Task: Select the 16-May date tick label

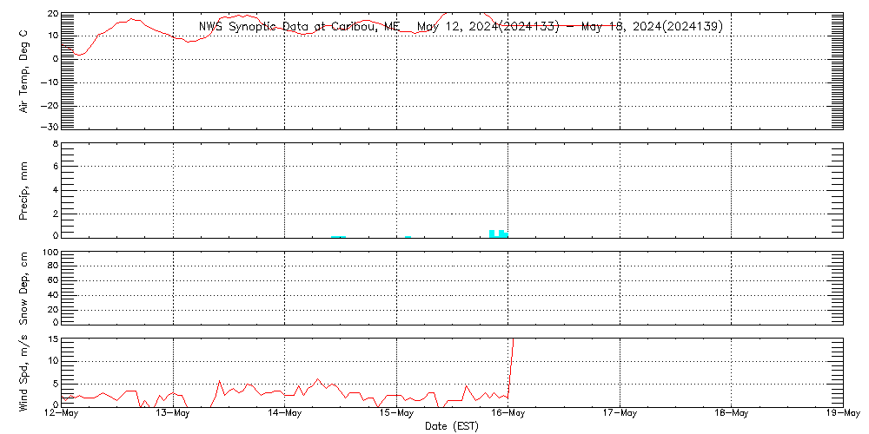Action: (x=507, y=414)
